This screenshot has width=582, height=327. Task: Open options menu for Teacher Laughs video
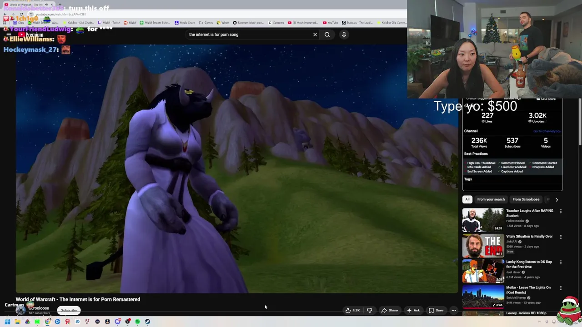[x=561, y=211]
